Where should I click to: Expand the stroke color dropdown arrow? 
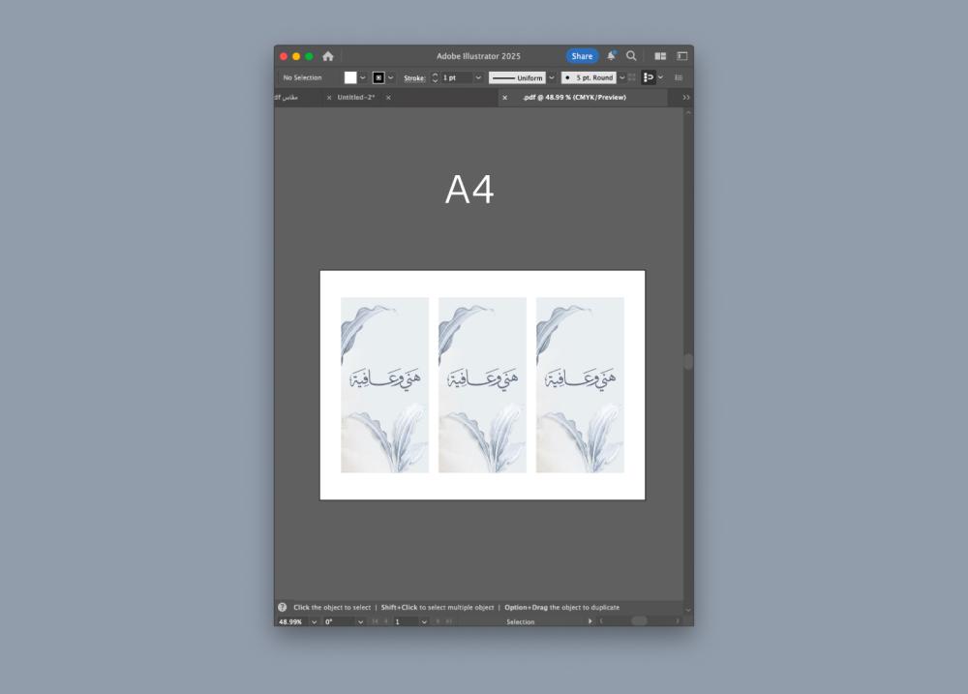point(391,77)
